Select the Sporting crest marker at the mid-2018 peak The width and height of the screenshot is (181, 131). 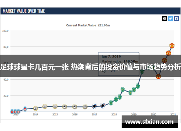(123, 89)
